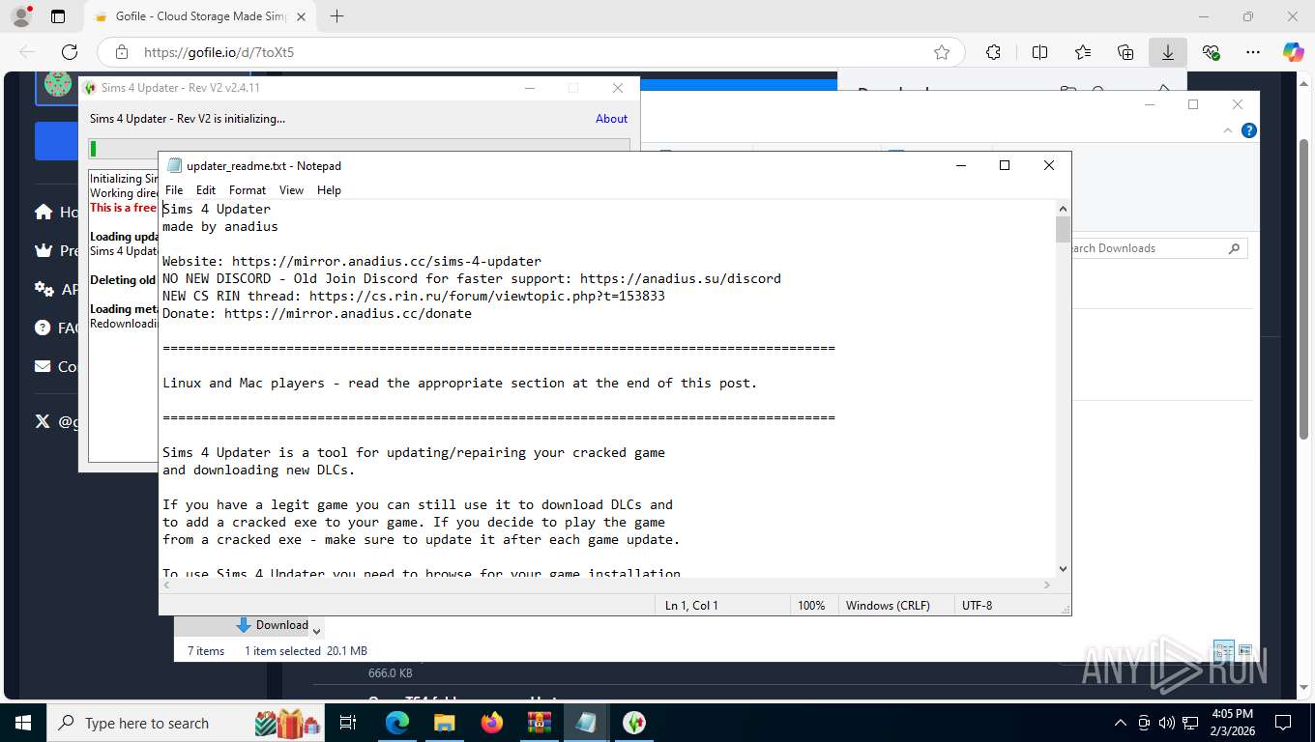Image resolution: width=1315 pixels, height=742 pixels.
Task: Switch Explorer to details view icon
Action: [1223, 650]
